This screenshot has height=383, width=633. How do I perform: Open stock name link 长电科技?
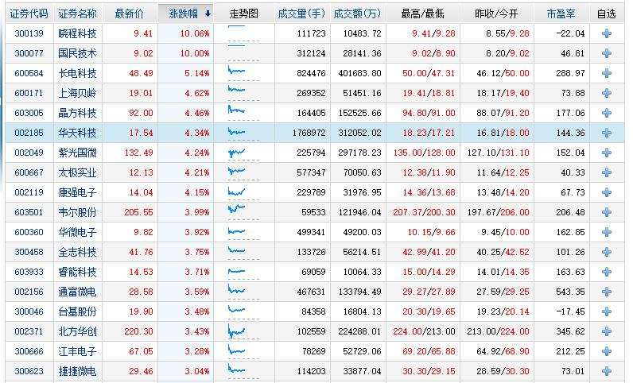pos(77,73)
